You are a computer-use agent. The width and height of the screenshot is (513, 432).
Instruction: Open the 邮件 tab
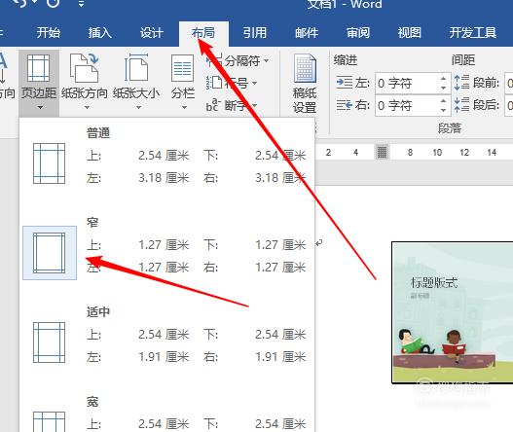pos(307,33)
